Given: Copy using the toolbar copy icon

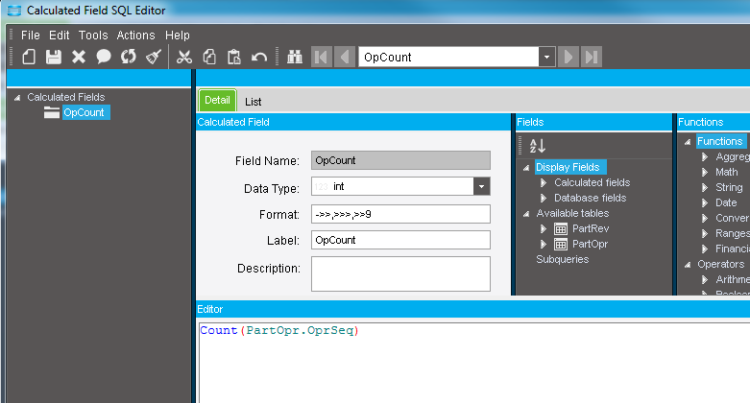Looking at the screenshot, I should coord(209,57).
